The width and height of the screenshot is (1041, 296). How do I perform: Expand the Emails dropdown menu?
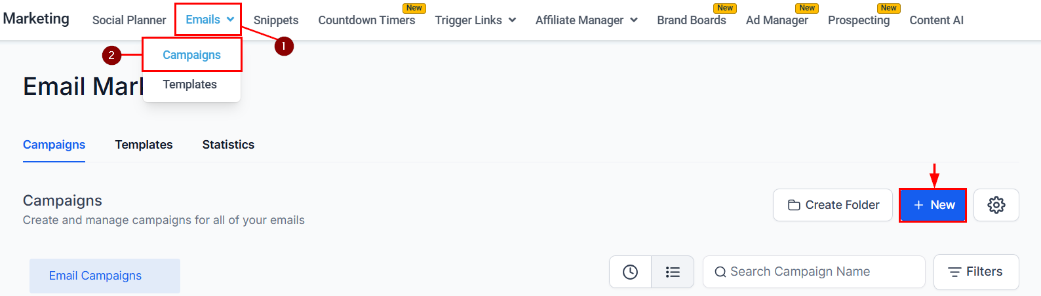tap(209, 20)
